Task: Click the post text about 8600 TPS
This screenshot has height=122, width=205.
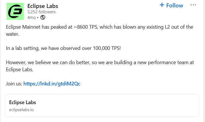Action: click(x=100, y=30)
